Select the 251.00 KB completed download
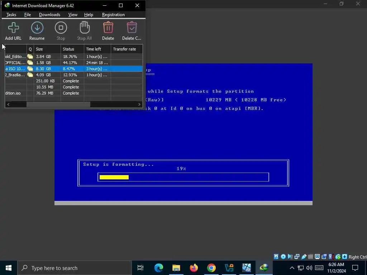Screen dimensions: 367x275 click(x=74, y=81)
